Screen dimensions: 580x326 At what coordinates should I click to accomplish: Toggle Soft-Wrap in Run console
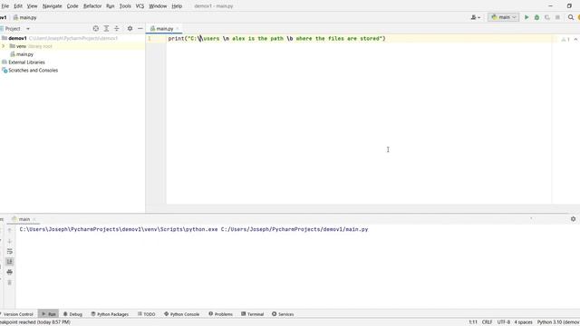click(x=10, y=252)
